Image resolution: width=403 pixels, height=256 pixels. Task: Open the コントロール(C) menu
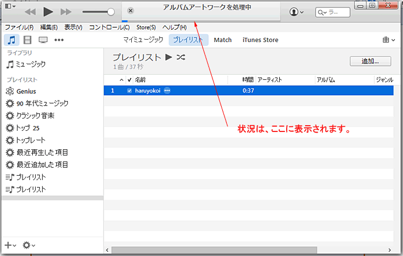[109, 27]
